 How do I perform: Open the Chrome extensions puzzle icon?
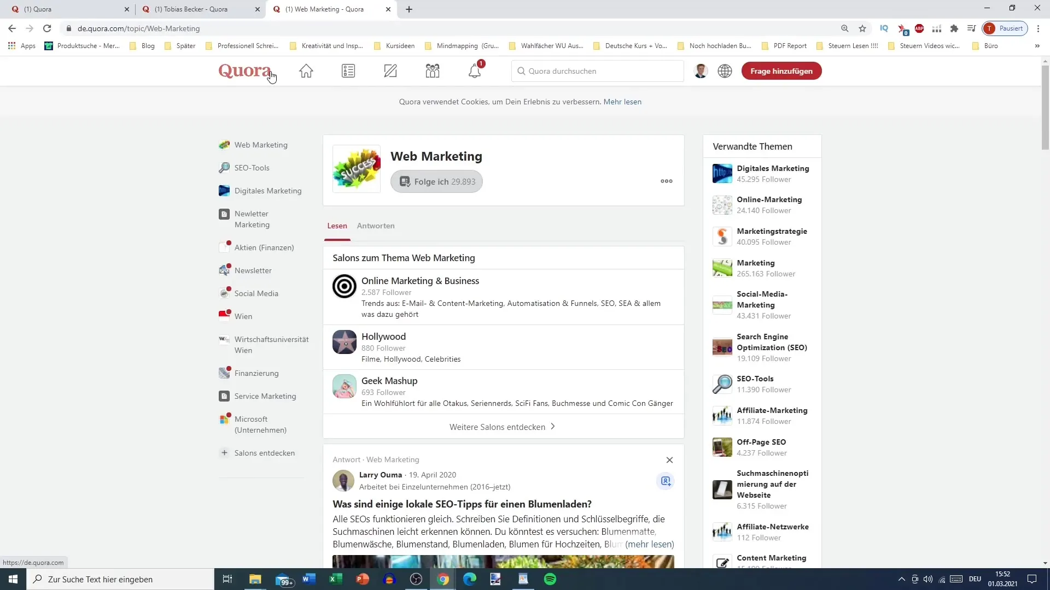(x=954, y=28)
